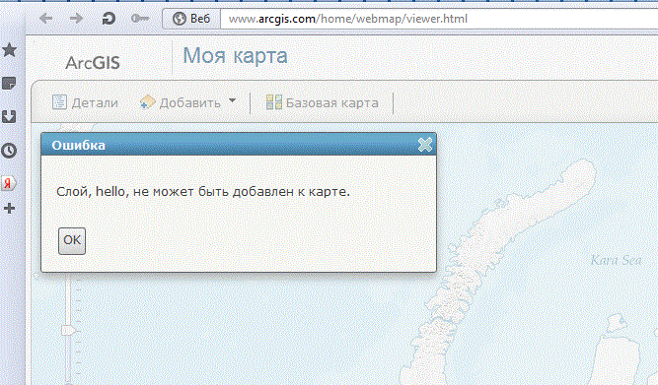Click the Базовая карта grid icon
Screen dimensions: 658x385
274,102
